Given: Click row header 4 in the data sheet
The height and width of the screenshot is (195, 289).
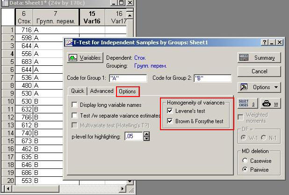Looking at the screenshot, I should pos(8,54).
